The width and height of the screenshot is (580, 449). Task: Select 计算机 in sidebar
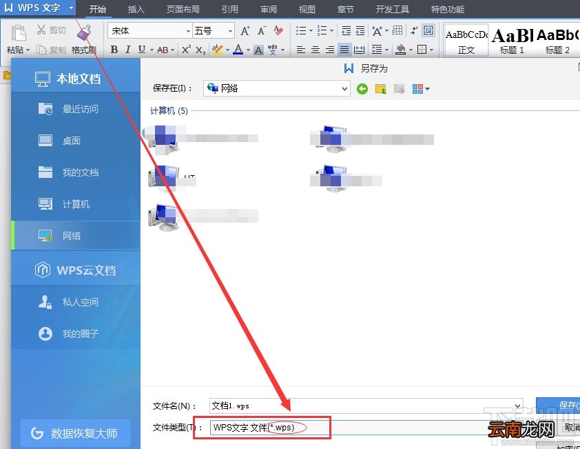[x=76, y=204]
